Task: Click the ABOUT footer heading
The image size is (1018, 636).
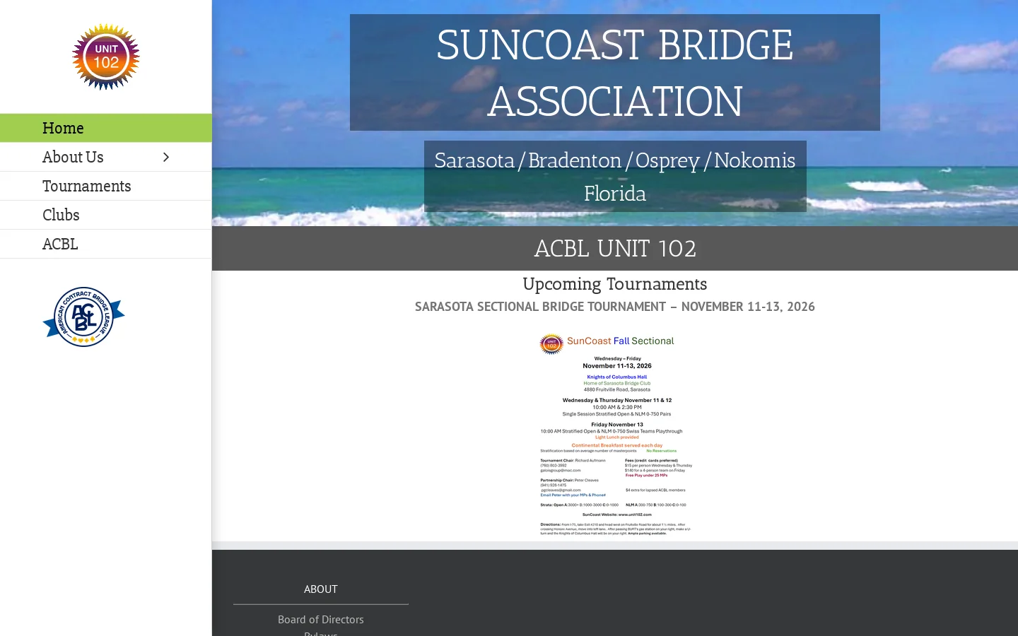Action: (x=321, y=589)
